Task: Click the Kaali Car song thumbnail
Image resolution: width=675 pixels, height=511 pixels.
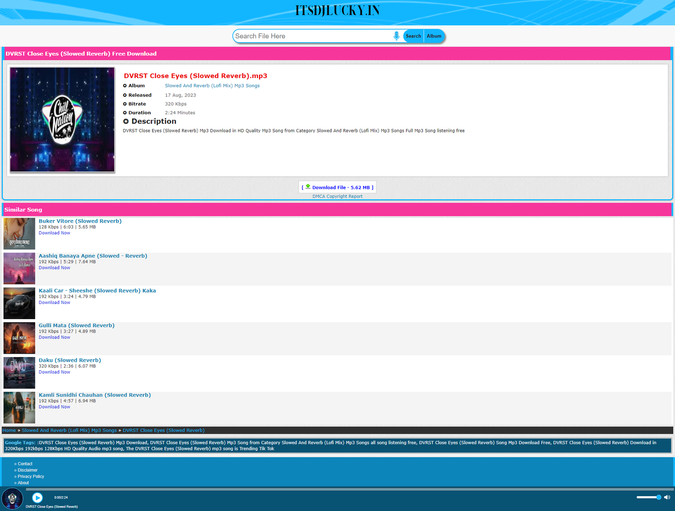Action: pos(19,303)
